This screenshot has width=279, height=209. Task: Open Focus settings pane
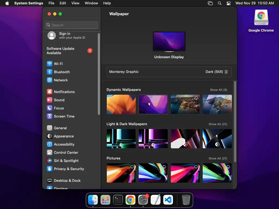55,108
